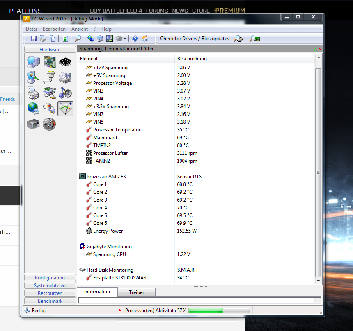Click the blue question mark Help icon
Screen dimensions: 353x331
click(135, 39)
